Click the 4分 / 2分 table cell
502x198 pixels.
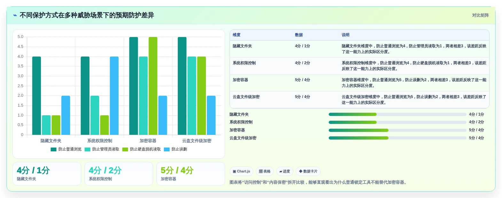click(x=302, y=63)
